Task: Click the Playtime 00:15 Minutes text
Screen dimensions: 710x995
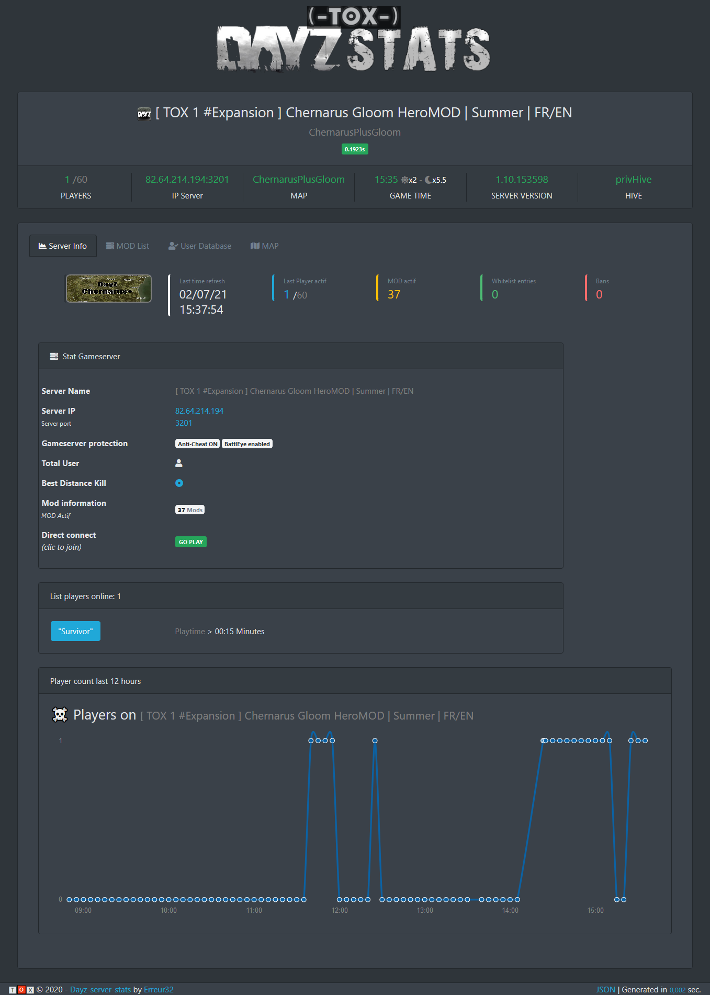Action: pyautogui.click(x=220, y=631)
